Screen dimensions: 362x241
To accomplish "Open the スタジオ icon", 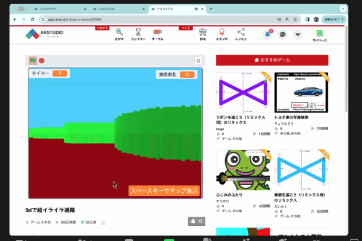I will point(221,34).
